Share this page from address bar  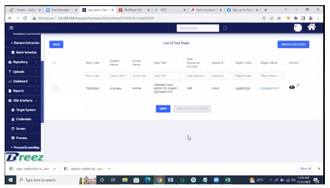271,18
